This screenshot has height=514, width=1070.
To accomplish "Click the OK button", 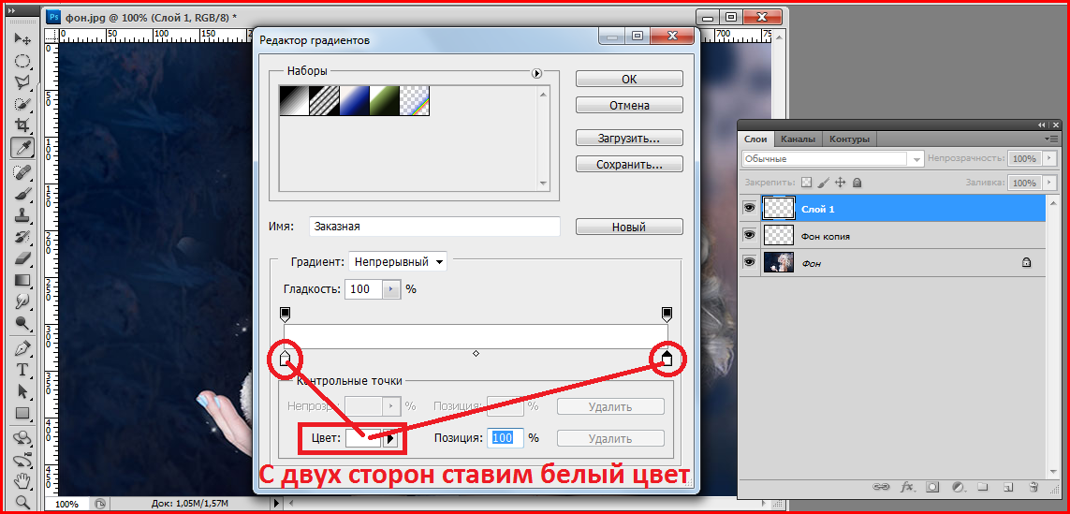I will point(629,80).
